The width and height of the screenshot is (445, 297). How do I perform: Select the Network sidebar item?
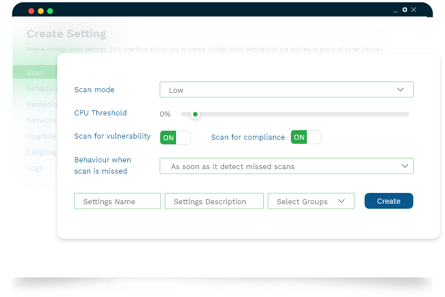pyautogui.click(x=42, y=120)
